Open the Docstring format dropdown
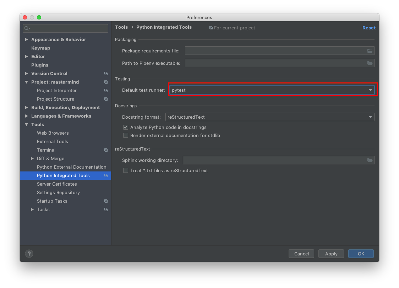Image resolution: width=399 pixels, height=288 pixels. [x=370, y=117]
